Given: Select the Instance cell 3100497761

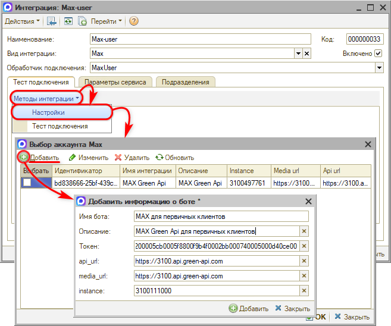Looking at the screenshot, I should click(x=249, y=183).
